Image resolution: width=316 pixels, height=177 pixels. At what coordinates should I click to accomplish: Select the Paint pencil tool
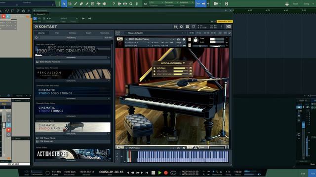[87, 3]
